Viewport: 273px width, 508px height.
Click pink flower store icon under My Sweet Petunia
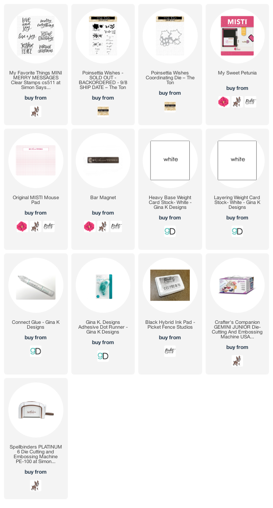224,102
